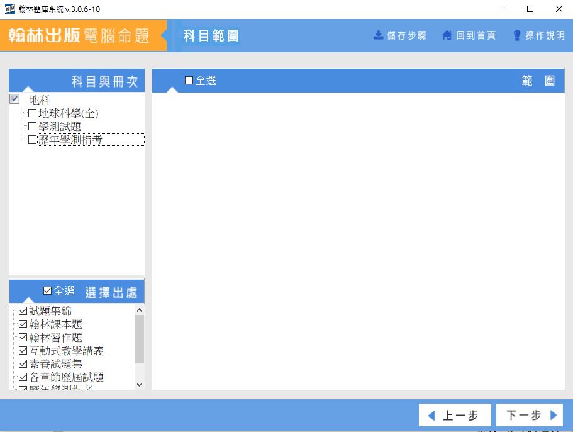This screenshot has height=432, width=573.
Task: Select the 試題集錦 source label
Action: tap(50, 311)
